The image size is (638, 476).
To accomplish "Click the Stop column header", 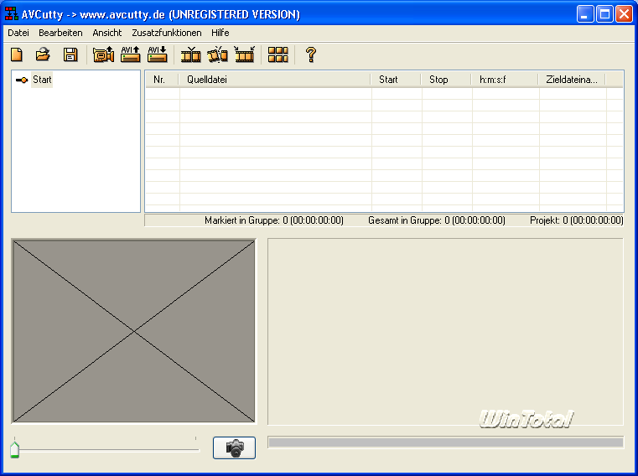I will point(446,80).
